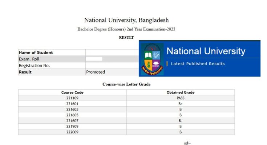Click the grade B for course 222009
Screen dimensions: 267x145
(181, 132)
